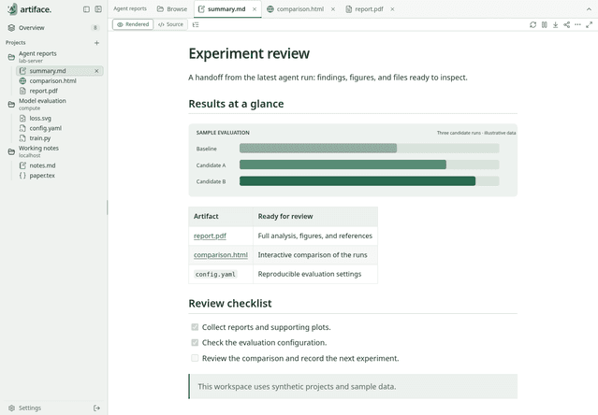This screenshot has height=415, width=598.
Task: Click the sign out icon beside Settings
Action: coord(97,408)
